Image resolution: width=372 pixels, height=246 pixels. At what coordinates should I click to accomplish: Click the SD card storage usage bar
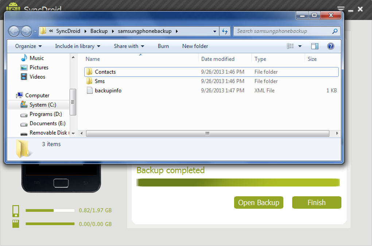(50, 224)
